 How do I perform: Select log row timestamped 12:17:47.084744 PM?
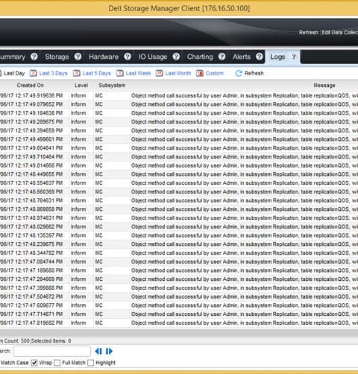179,262
